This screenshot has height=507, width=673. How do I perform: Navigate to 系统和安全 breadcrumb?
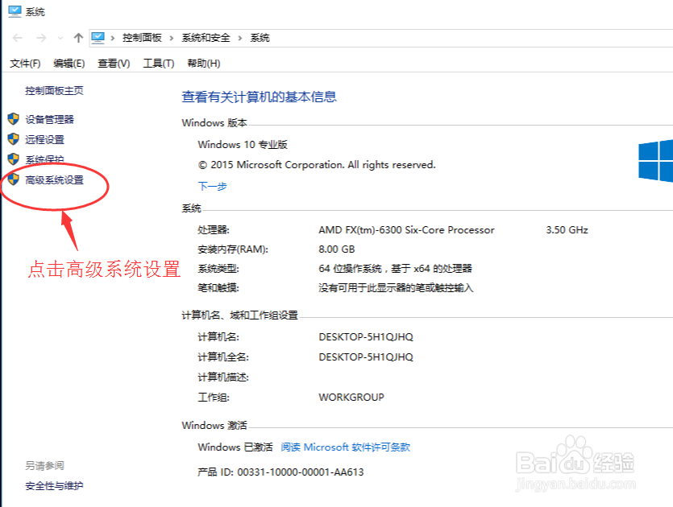tap(206, 38)
